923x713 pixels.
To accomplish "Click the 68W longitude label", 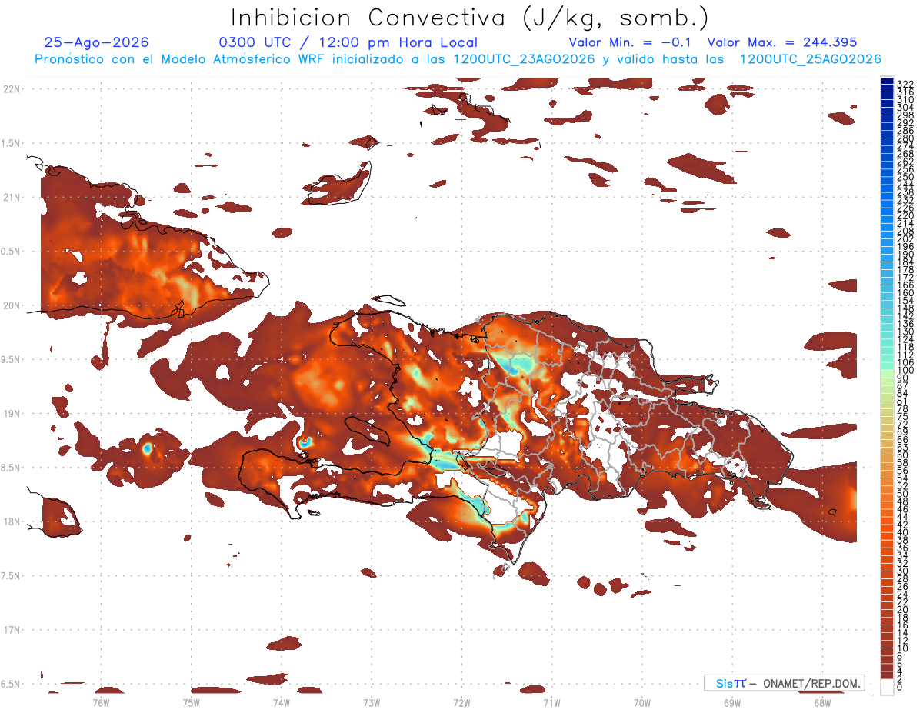I will click(822, 702).
